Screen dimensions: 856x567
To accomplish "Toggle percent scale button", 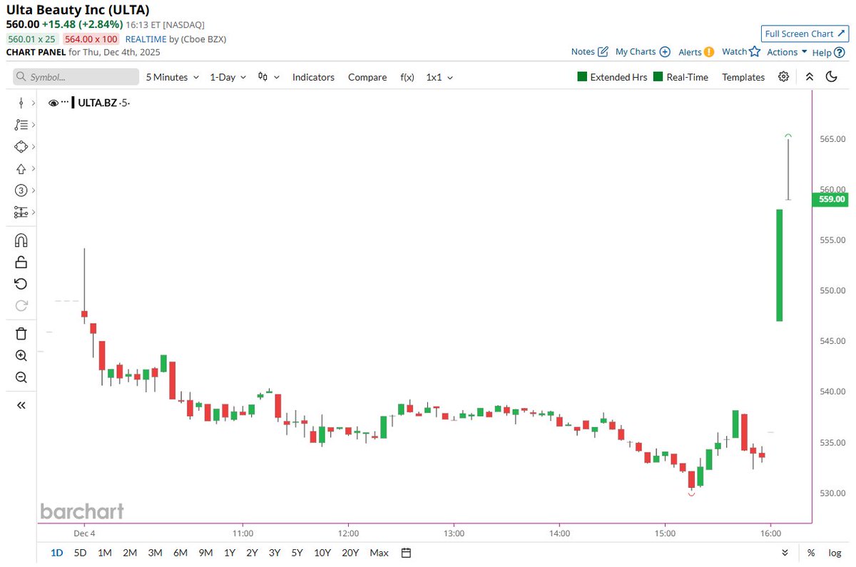I will [x=811, y=553].
